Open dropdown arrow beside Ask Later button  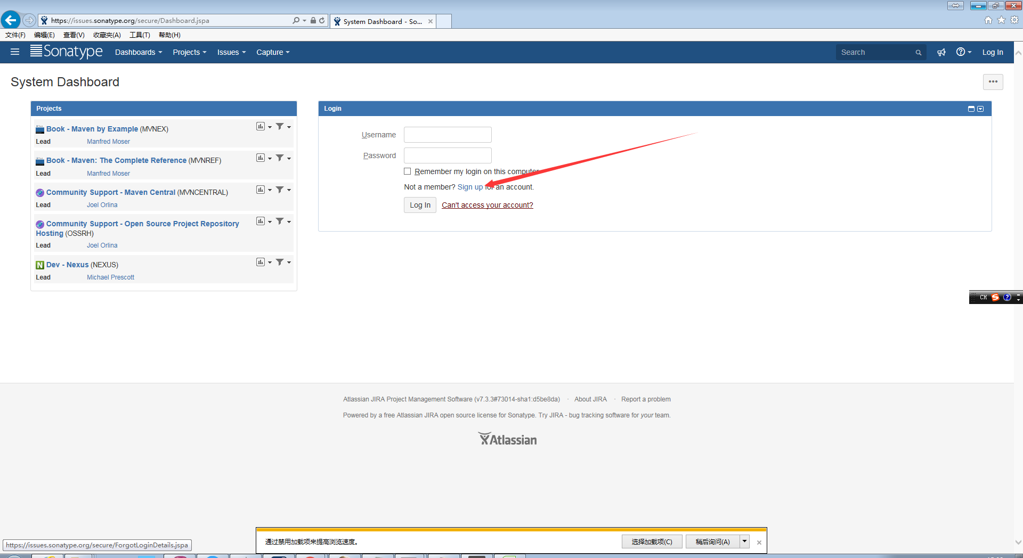click(744, 541)
